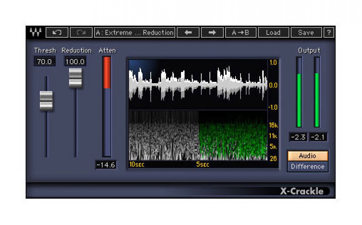The height and width of the screenshot is (225, 362).
Task: Switch monitoring to Difference
Action: pos(308,166)
